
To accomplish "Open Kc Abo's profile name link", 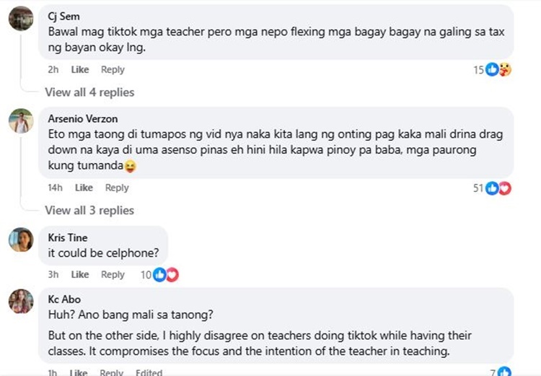I will pyautogui.click(x=64, y=299).
